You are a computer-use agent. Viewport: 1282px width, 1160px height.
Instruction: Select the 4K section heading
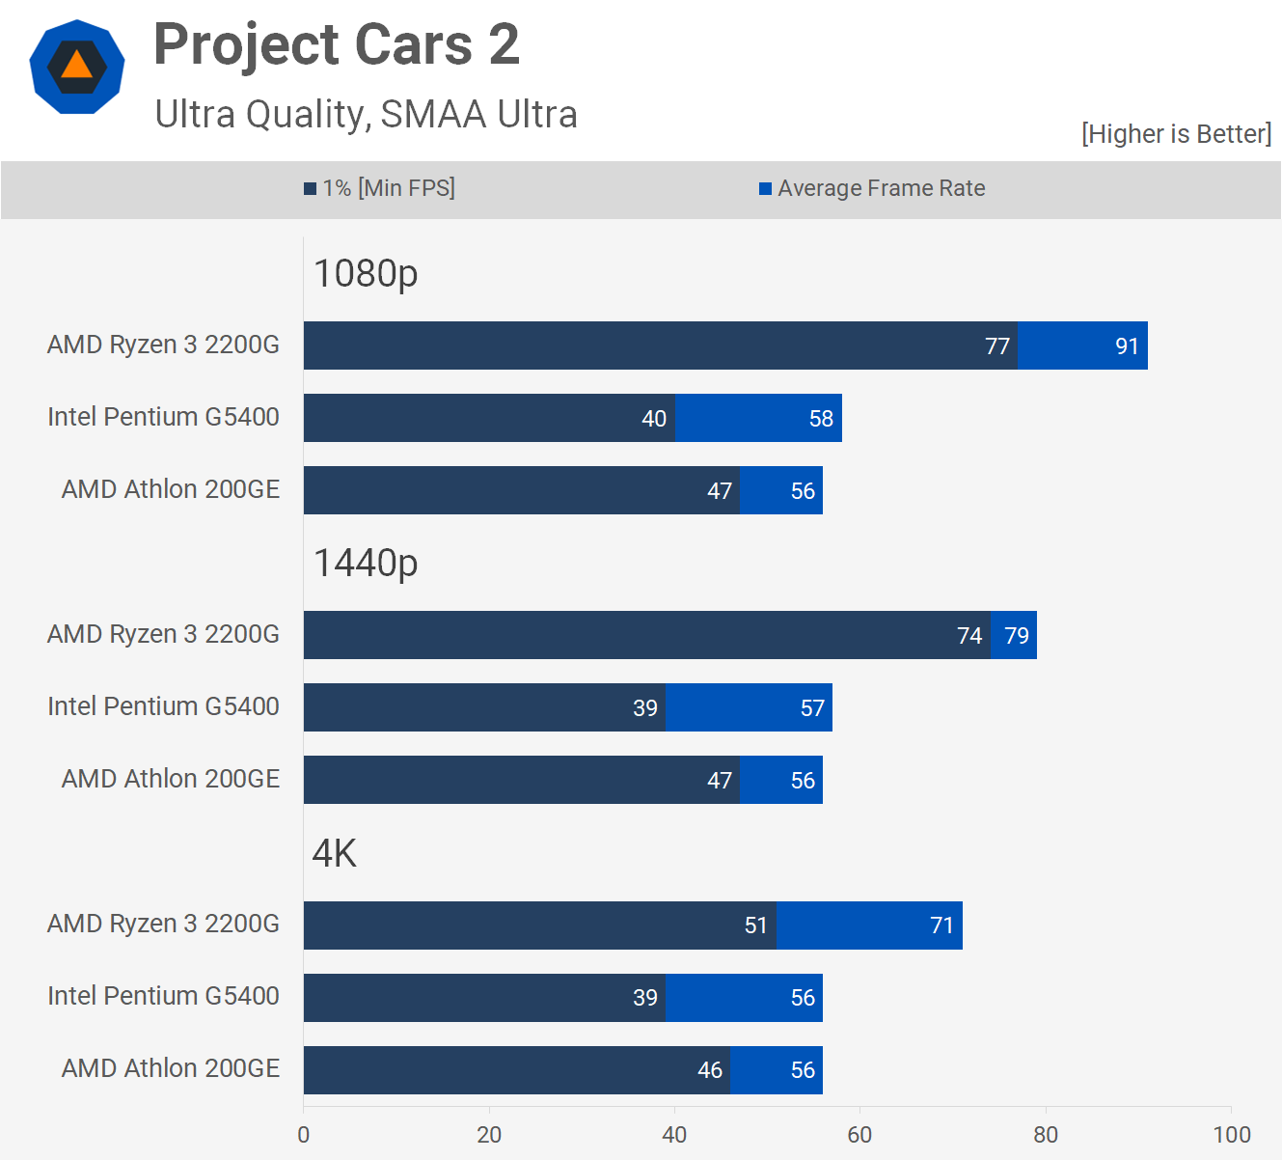[335, 853]
